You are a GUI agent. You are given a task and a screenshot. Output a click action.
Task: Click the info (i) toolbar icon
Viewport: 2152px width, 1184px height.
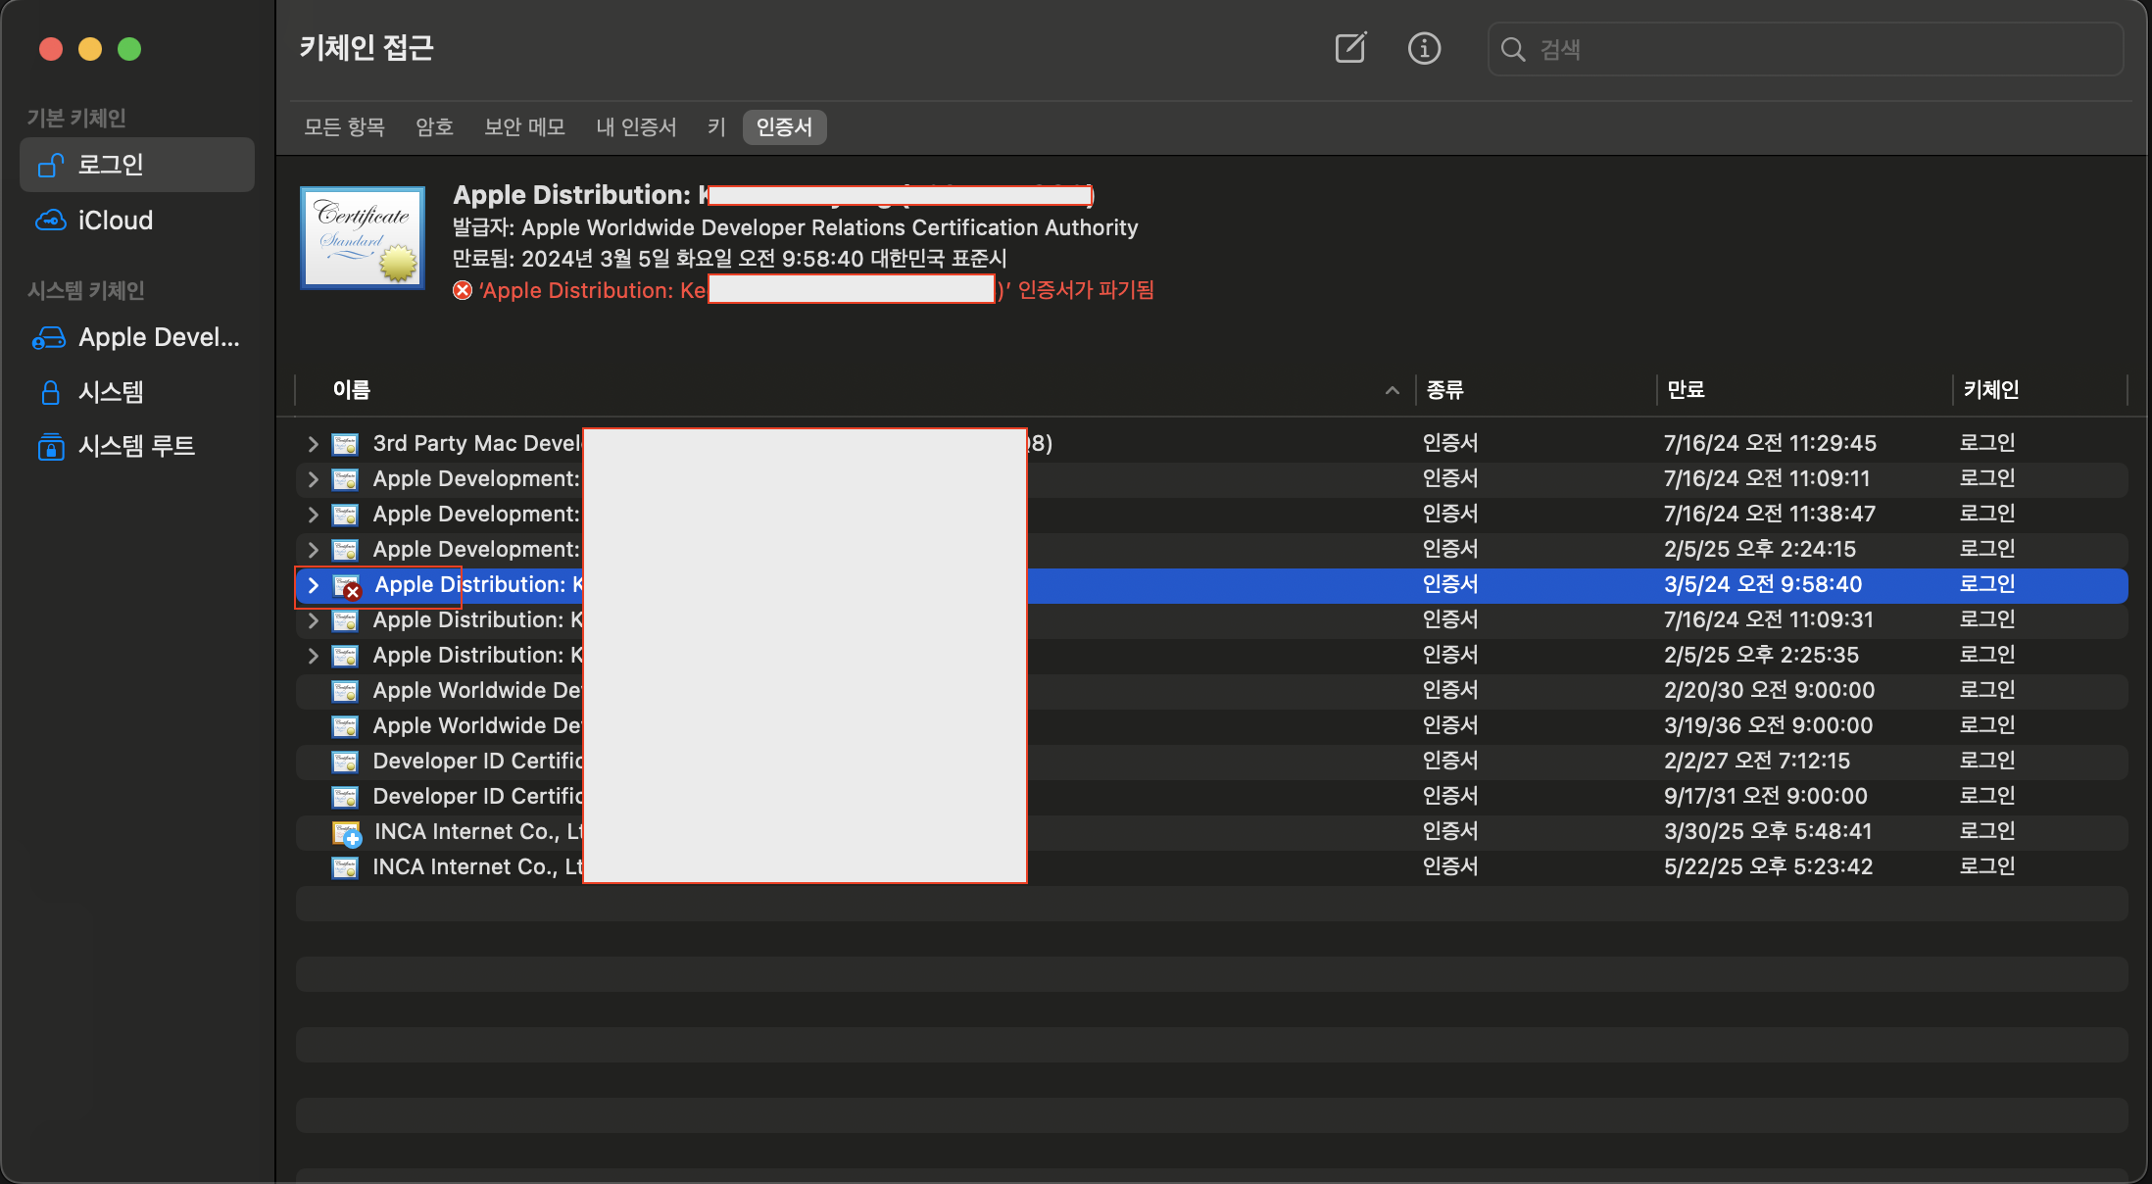tap(1424, 48)
